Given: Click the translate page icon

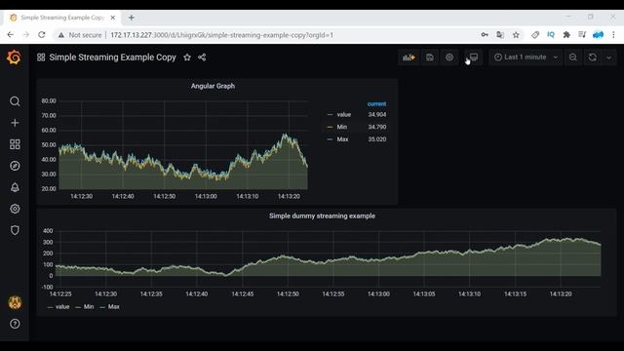Looking at the screenshot, I should pyautogui.click(x=500, y=35).
